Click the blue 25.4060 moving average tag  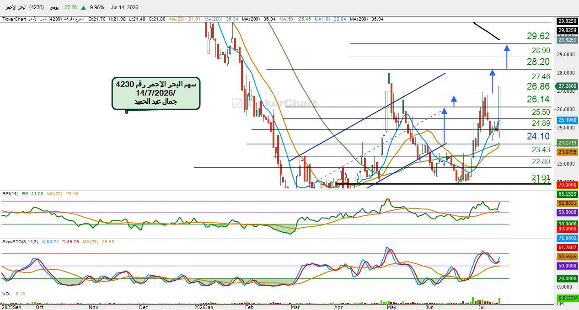pos(568,120)
